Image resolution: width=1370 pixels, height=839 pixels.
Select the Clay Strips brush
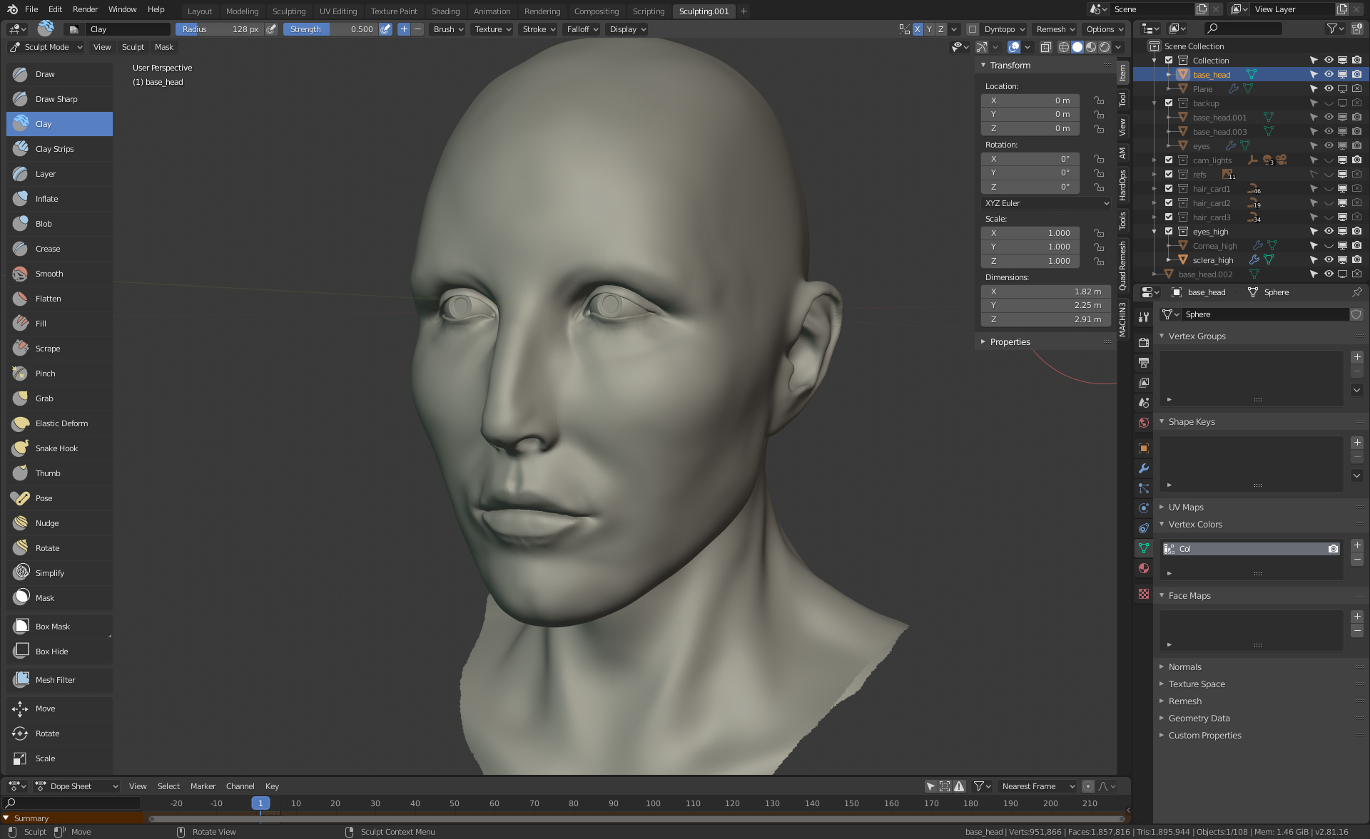pos(54,149)
